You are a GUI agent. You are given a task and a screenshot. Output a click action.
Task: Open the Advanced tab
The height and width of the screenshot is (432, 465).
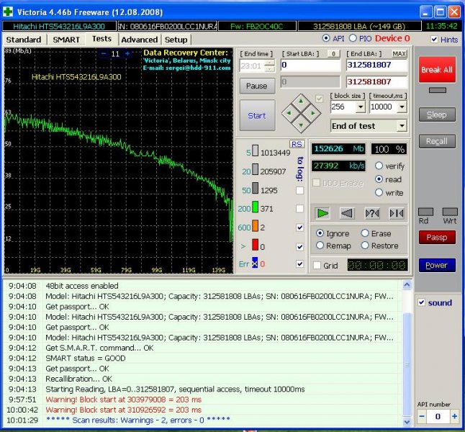pos(139,40)
